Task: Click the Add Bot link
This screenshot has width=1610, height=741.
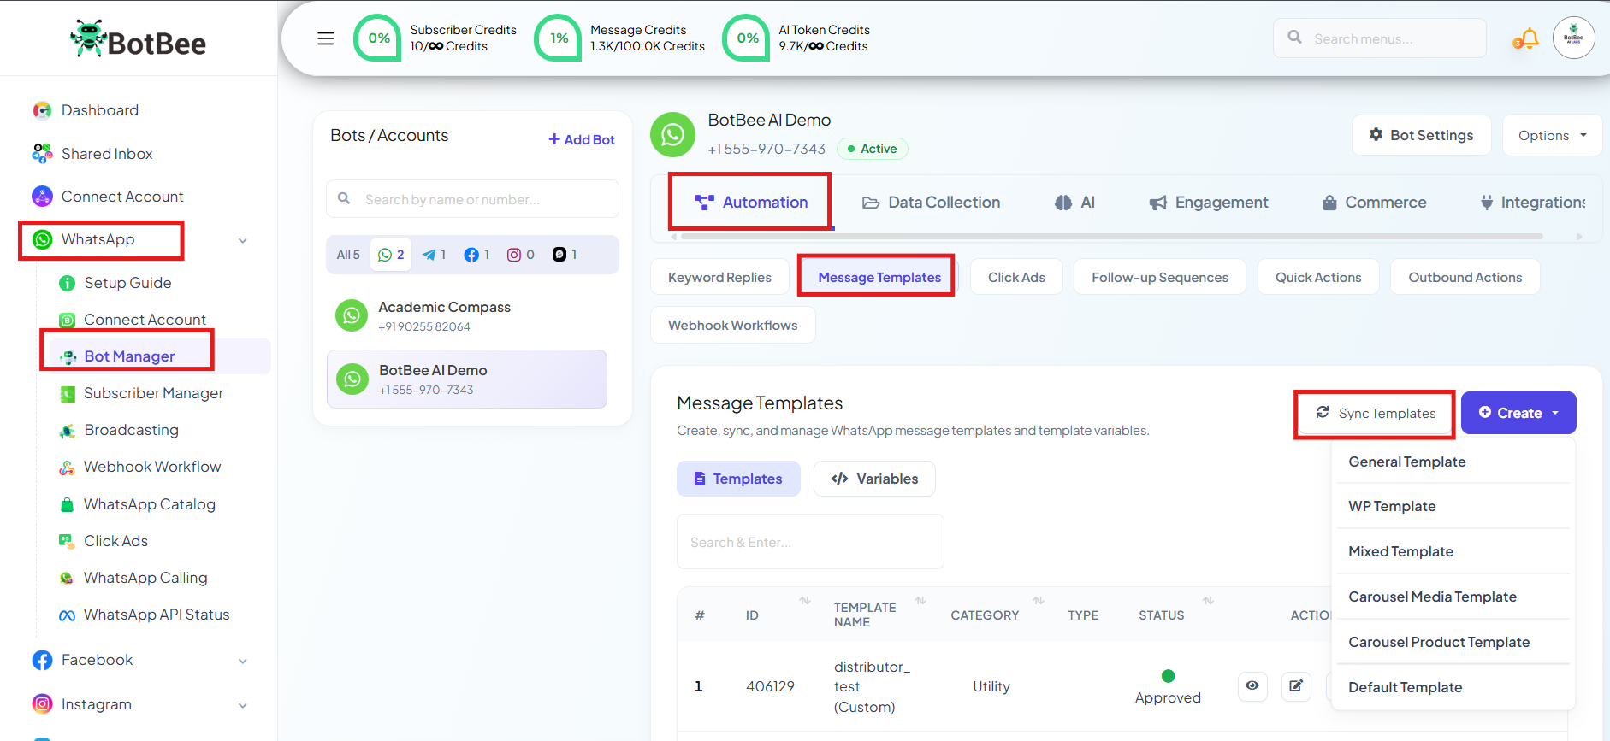Action: pyautogui.click(x=582, y=139)
